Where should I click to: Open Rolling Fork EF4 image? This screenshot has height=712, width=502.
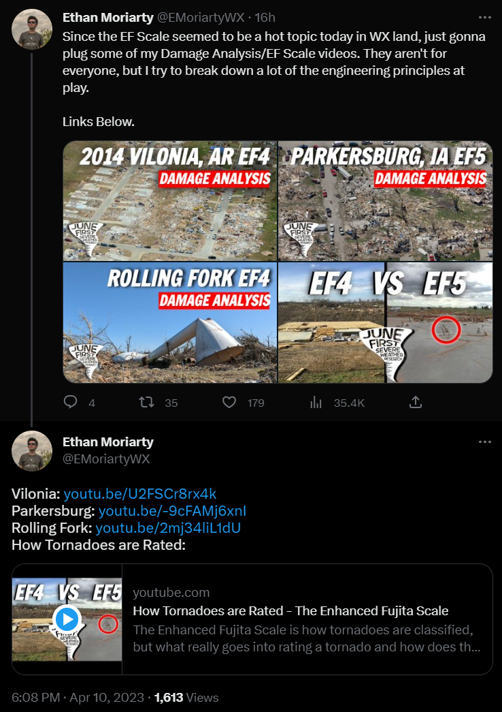pyautogui.click(x=170, y=322)
